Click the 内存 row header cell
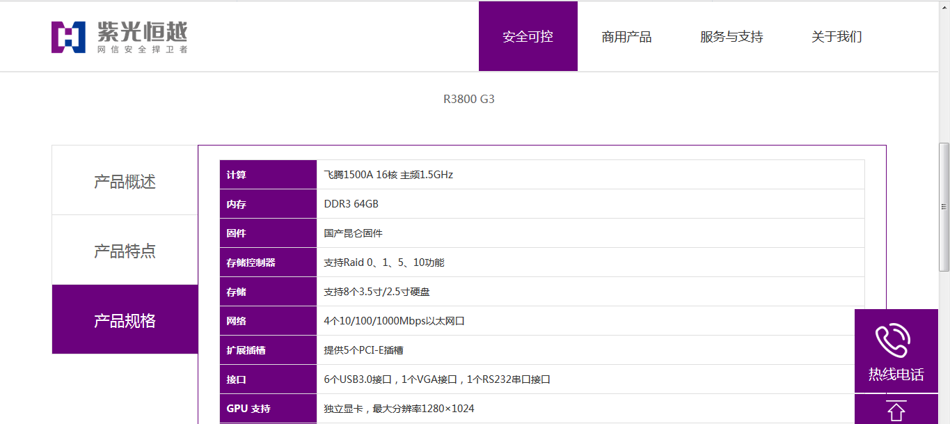 point(268,204)
